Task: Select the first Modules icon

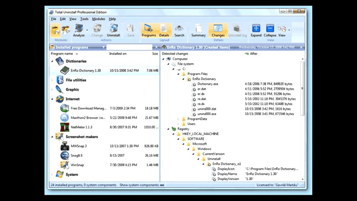Action: coord(56,30)
